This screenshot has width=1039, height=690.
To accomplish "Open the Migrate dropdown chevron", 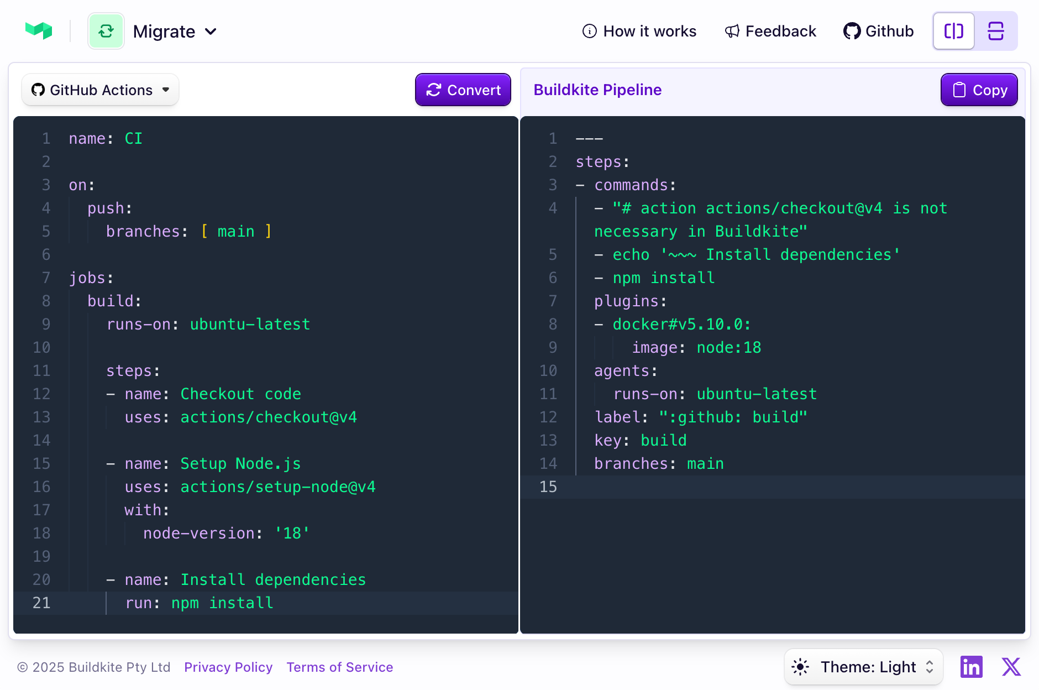I will click(x=212, y=32).
